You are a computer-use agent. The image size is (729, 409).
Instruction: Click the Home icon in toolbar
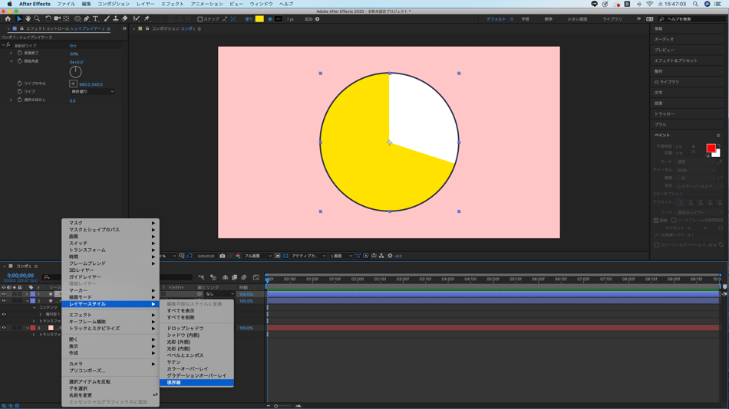click(x=8, y=19)
